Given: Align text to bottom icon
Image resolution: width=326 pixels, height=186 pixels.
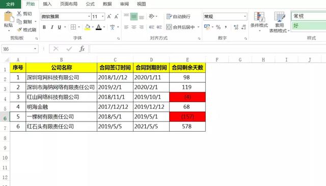Looking at the screenshot, I should (x=142, y=17).
